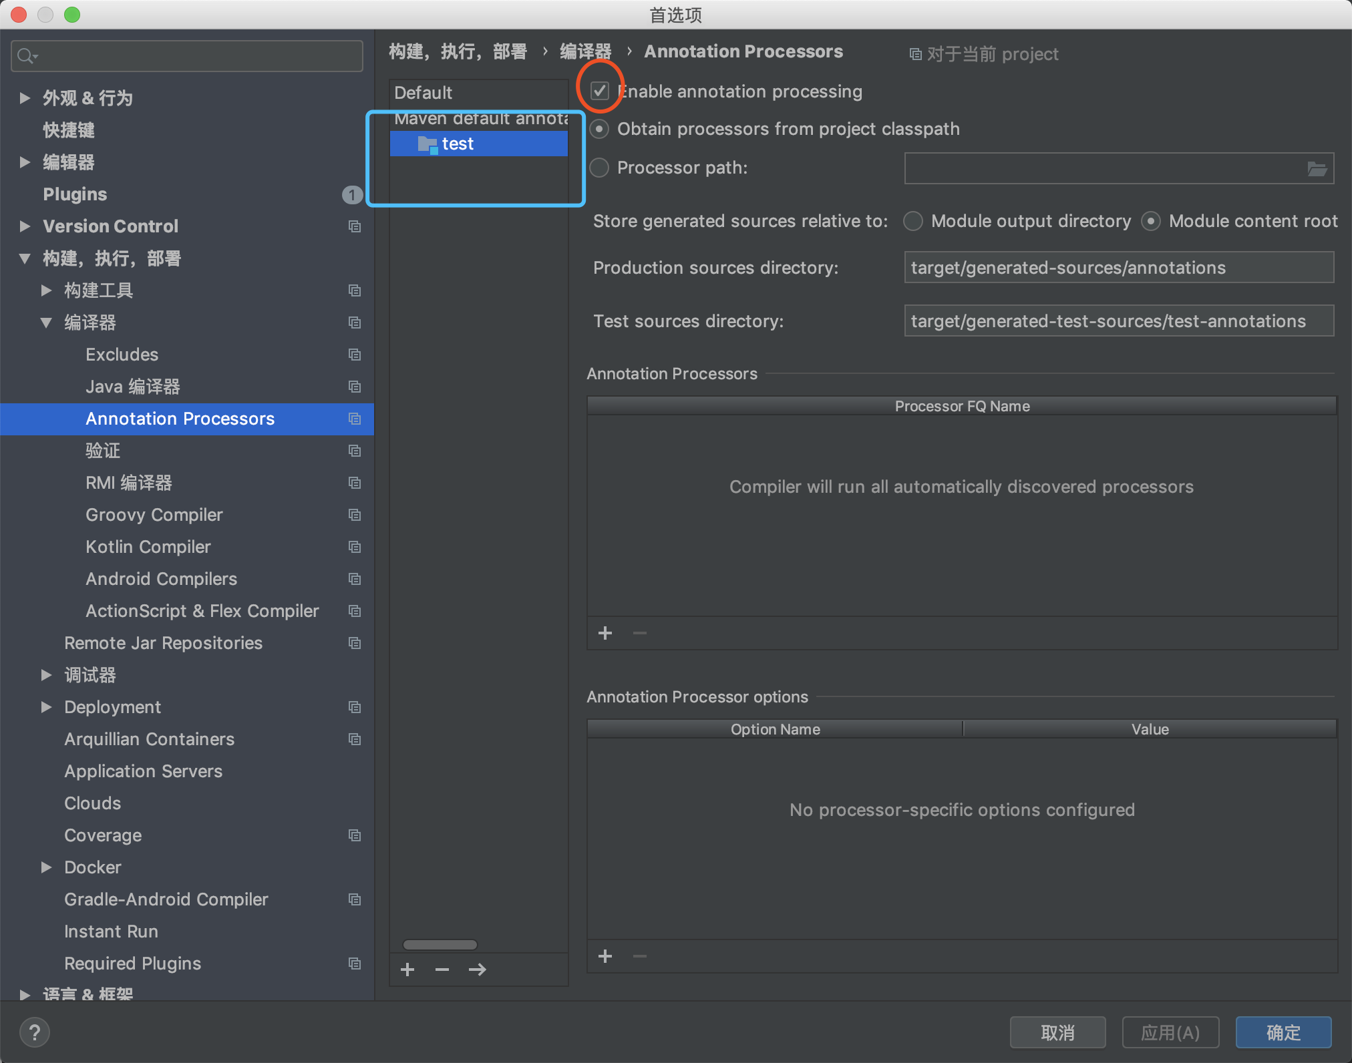
Task: Add a new annotation processor option
Action: [x=605, y=956]
